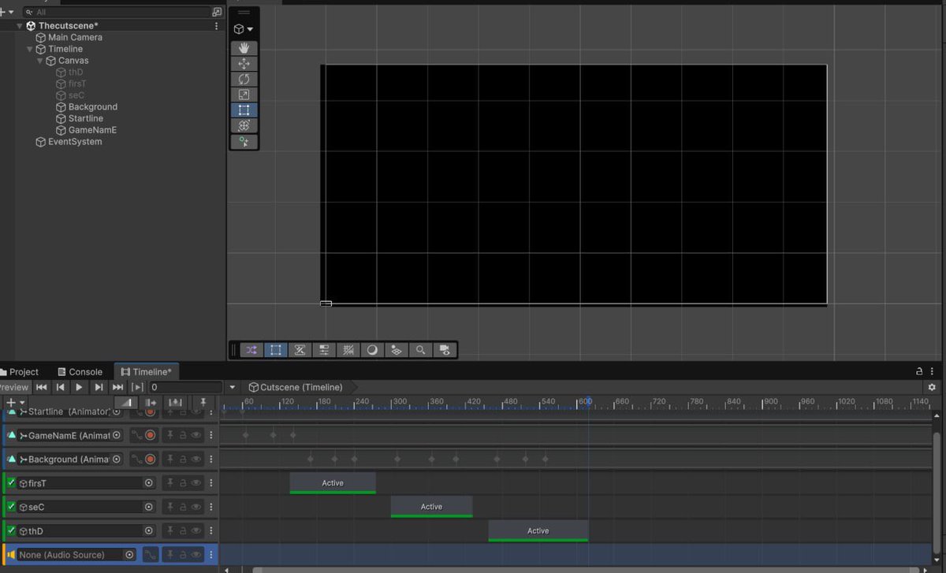This screenshot has width=946, height=573.
Task: Open the scene view tool settings dropdown
Action: [244, 29]
